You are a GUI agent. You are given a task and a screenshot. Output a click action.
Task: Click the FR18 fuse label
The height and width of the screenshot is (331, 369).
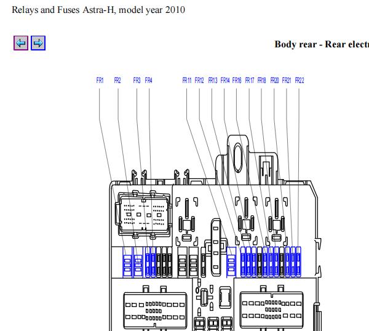[262, 81]
